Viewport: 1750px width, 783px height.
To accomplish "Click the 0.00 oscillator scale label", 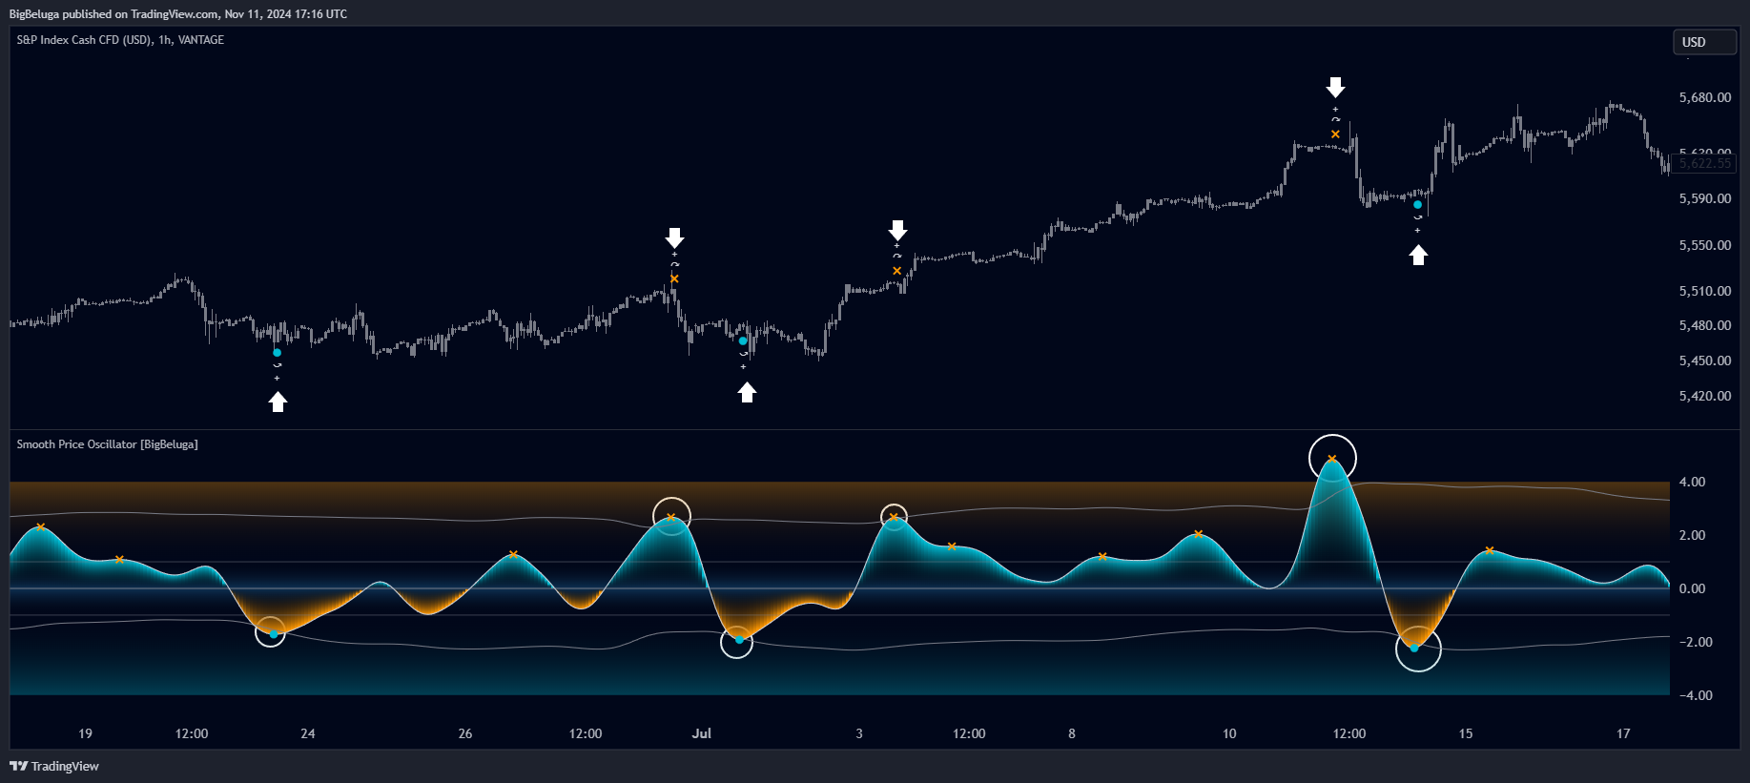I will (x=1692, y=588).
